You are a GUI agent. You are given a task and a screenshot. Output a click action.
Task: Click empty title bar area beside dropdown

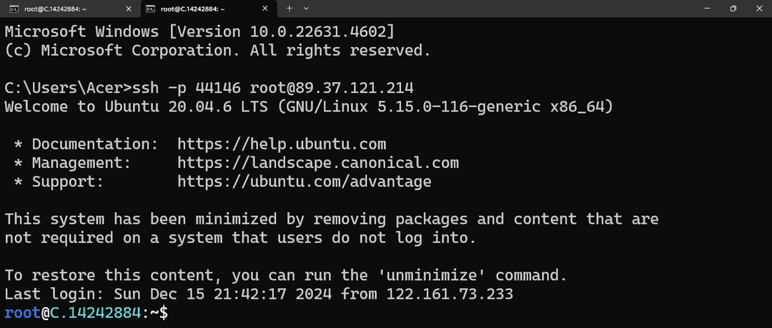(x=493, y=9)
